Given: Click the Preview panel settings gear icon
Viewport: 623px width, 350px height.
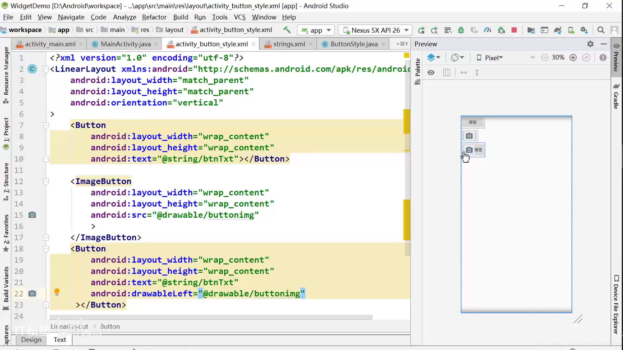Looking at the screenshot, I should (x=591, y=44).
